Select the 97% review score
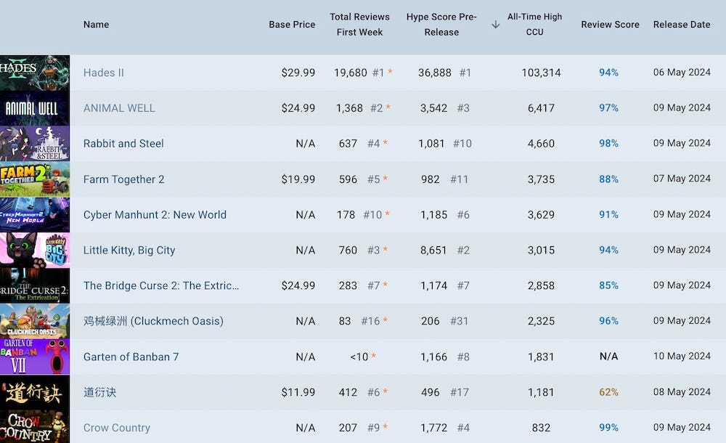The image size is (726, 443). [x=608, y=108]
